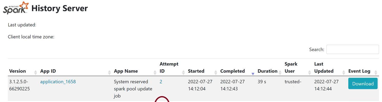
Task: Sort table by App Name header
Action: pos(126,71)
